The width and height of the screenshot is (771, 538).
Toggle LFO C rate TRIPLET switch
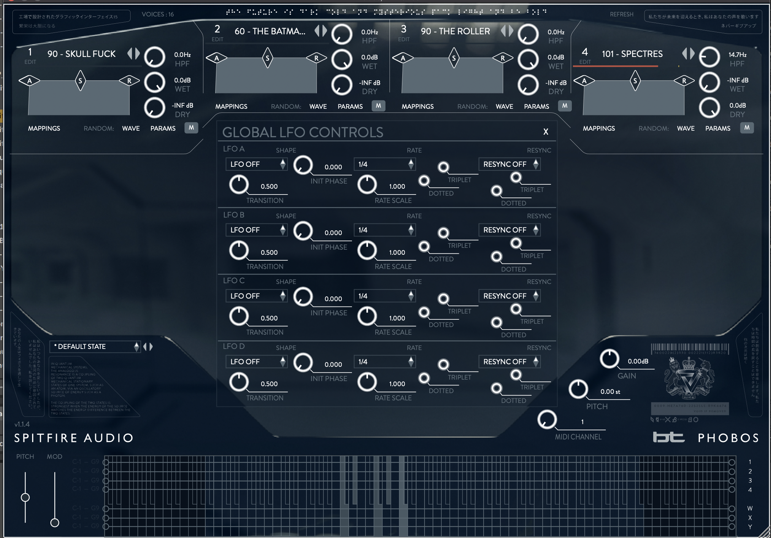(x=443, y=299)
